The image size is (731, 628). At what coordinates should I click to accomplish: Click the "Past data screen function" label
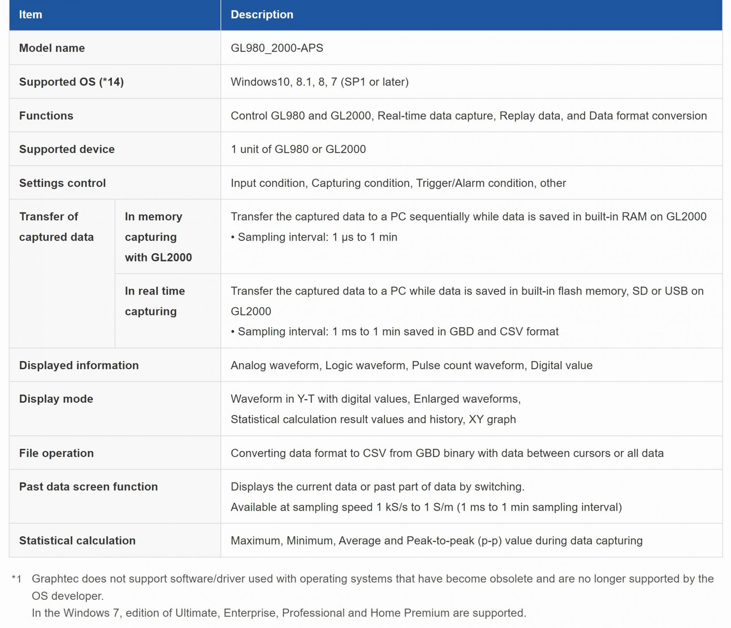pyautogui.click(x=88, y=487)
